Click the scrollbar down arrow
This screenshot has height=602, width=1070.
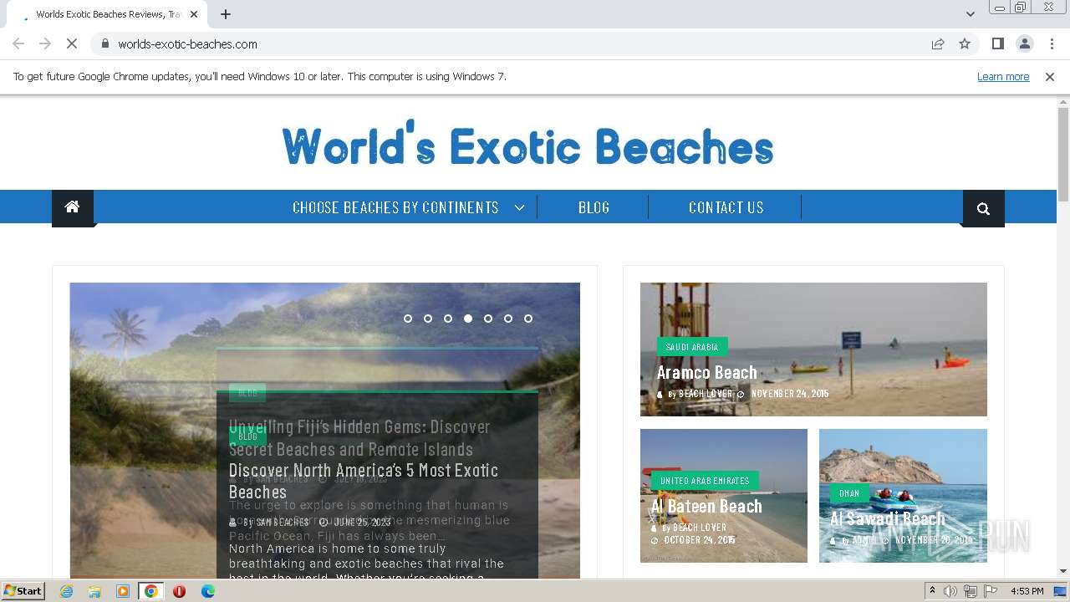pyautogui.click(x=1062, y=571)
